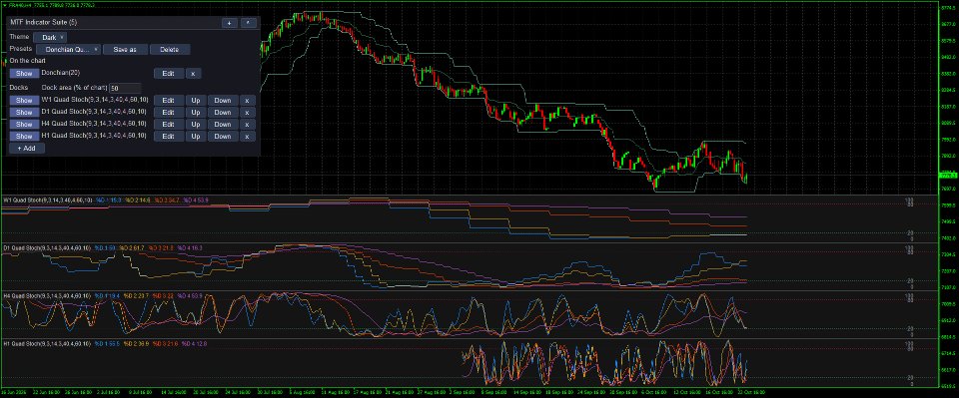Viewport: 959px width, 398px height.
Task: Click the MTF Indicator Suite (5) title
Action: point(43,22)
